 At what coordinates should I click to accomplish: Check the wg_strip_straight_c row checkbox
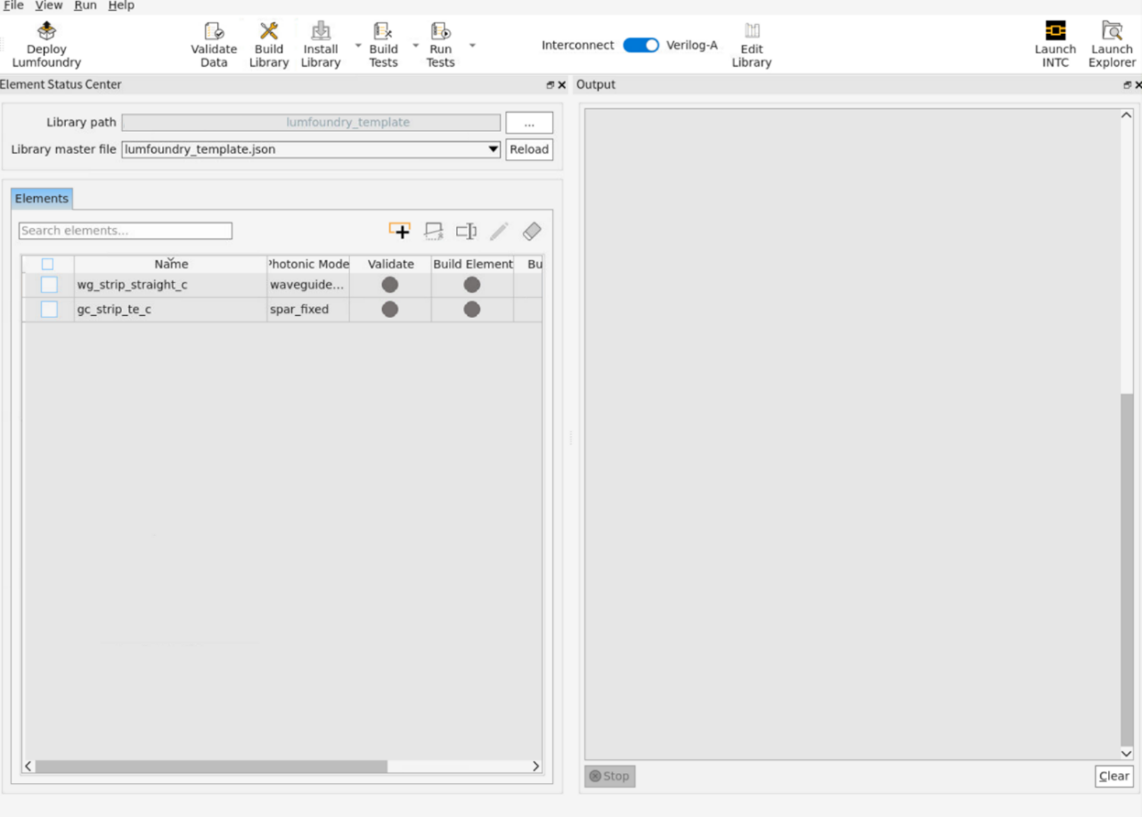[49, 285]
